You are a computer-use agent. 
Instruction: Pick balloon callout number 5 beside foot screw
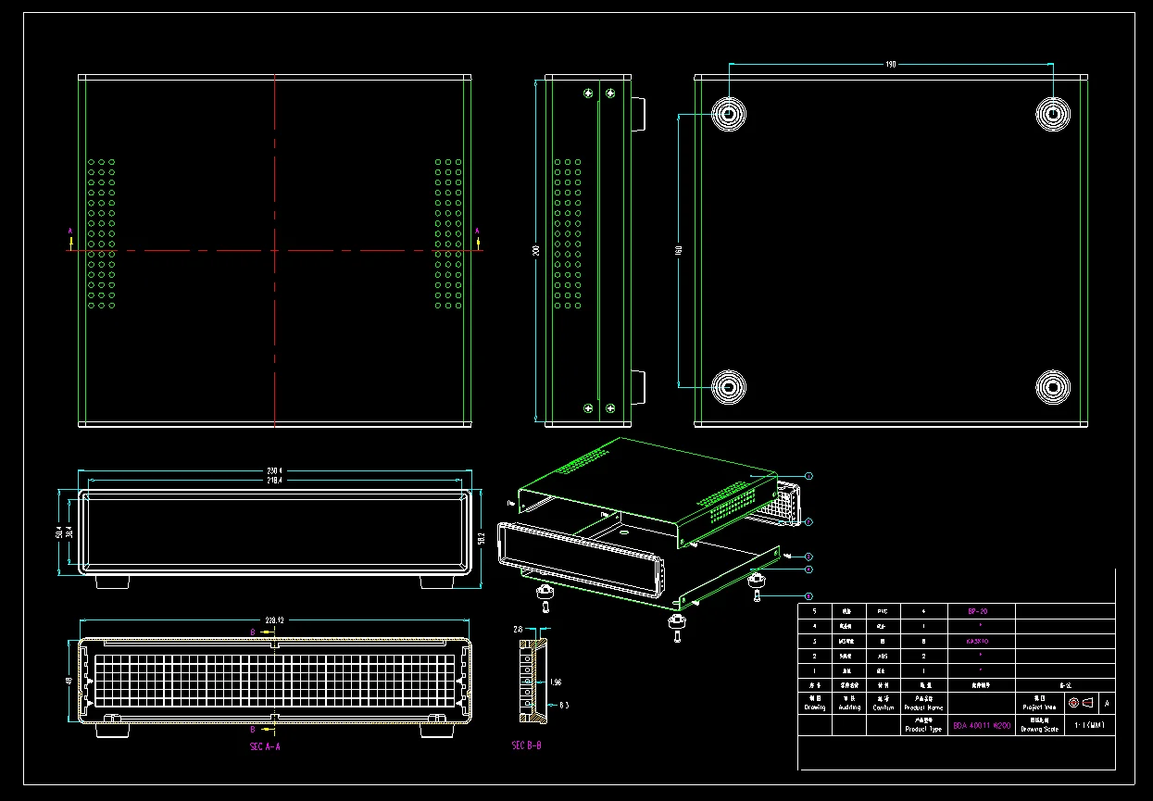coord(808,596)
